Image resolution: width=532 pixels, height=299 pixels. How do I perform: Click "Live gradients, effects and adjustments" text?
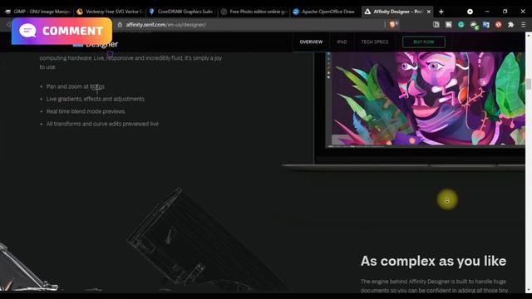(96, 99)
